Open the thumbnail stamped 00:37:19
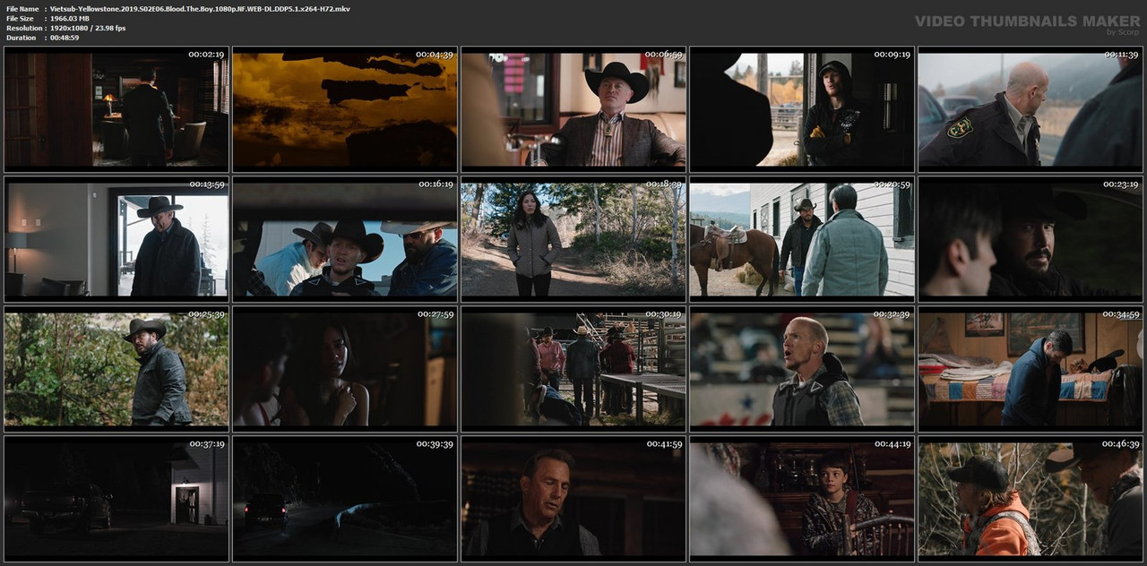Screen dimensions: 1147x566 [x=116, y=499]
